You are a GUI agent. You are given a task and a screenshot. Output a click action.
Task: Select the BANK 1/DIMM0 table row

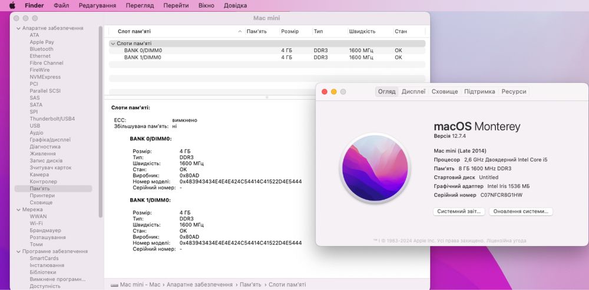click(267, 58)
